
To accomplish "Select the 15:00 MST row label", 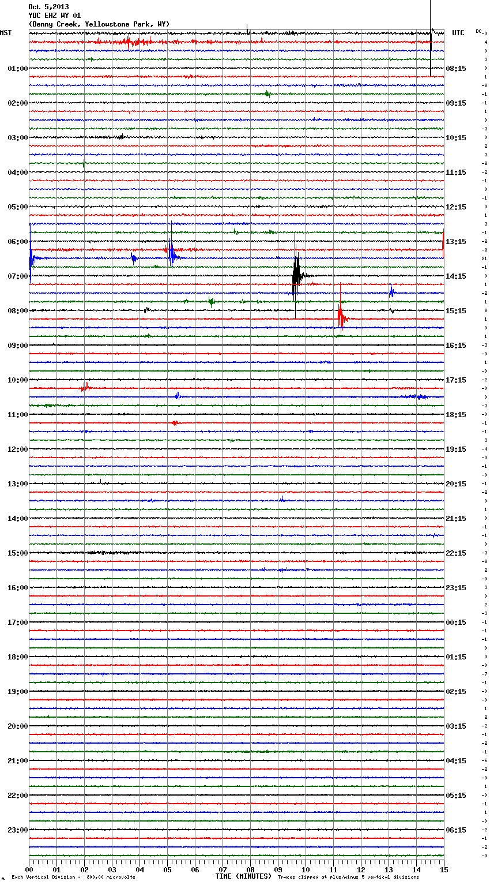I will pyautogui.click(x=18, y=553).
